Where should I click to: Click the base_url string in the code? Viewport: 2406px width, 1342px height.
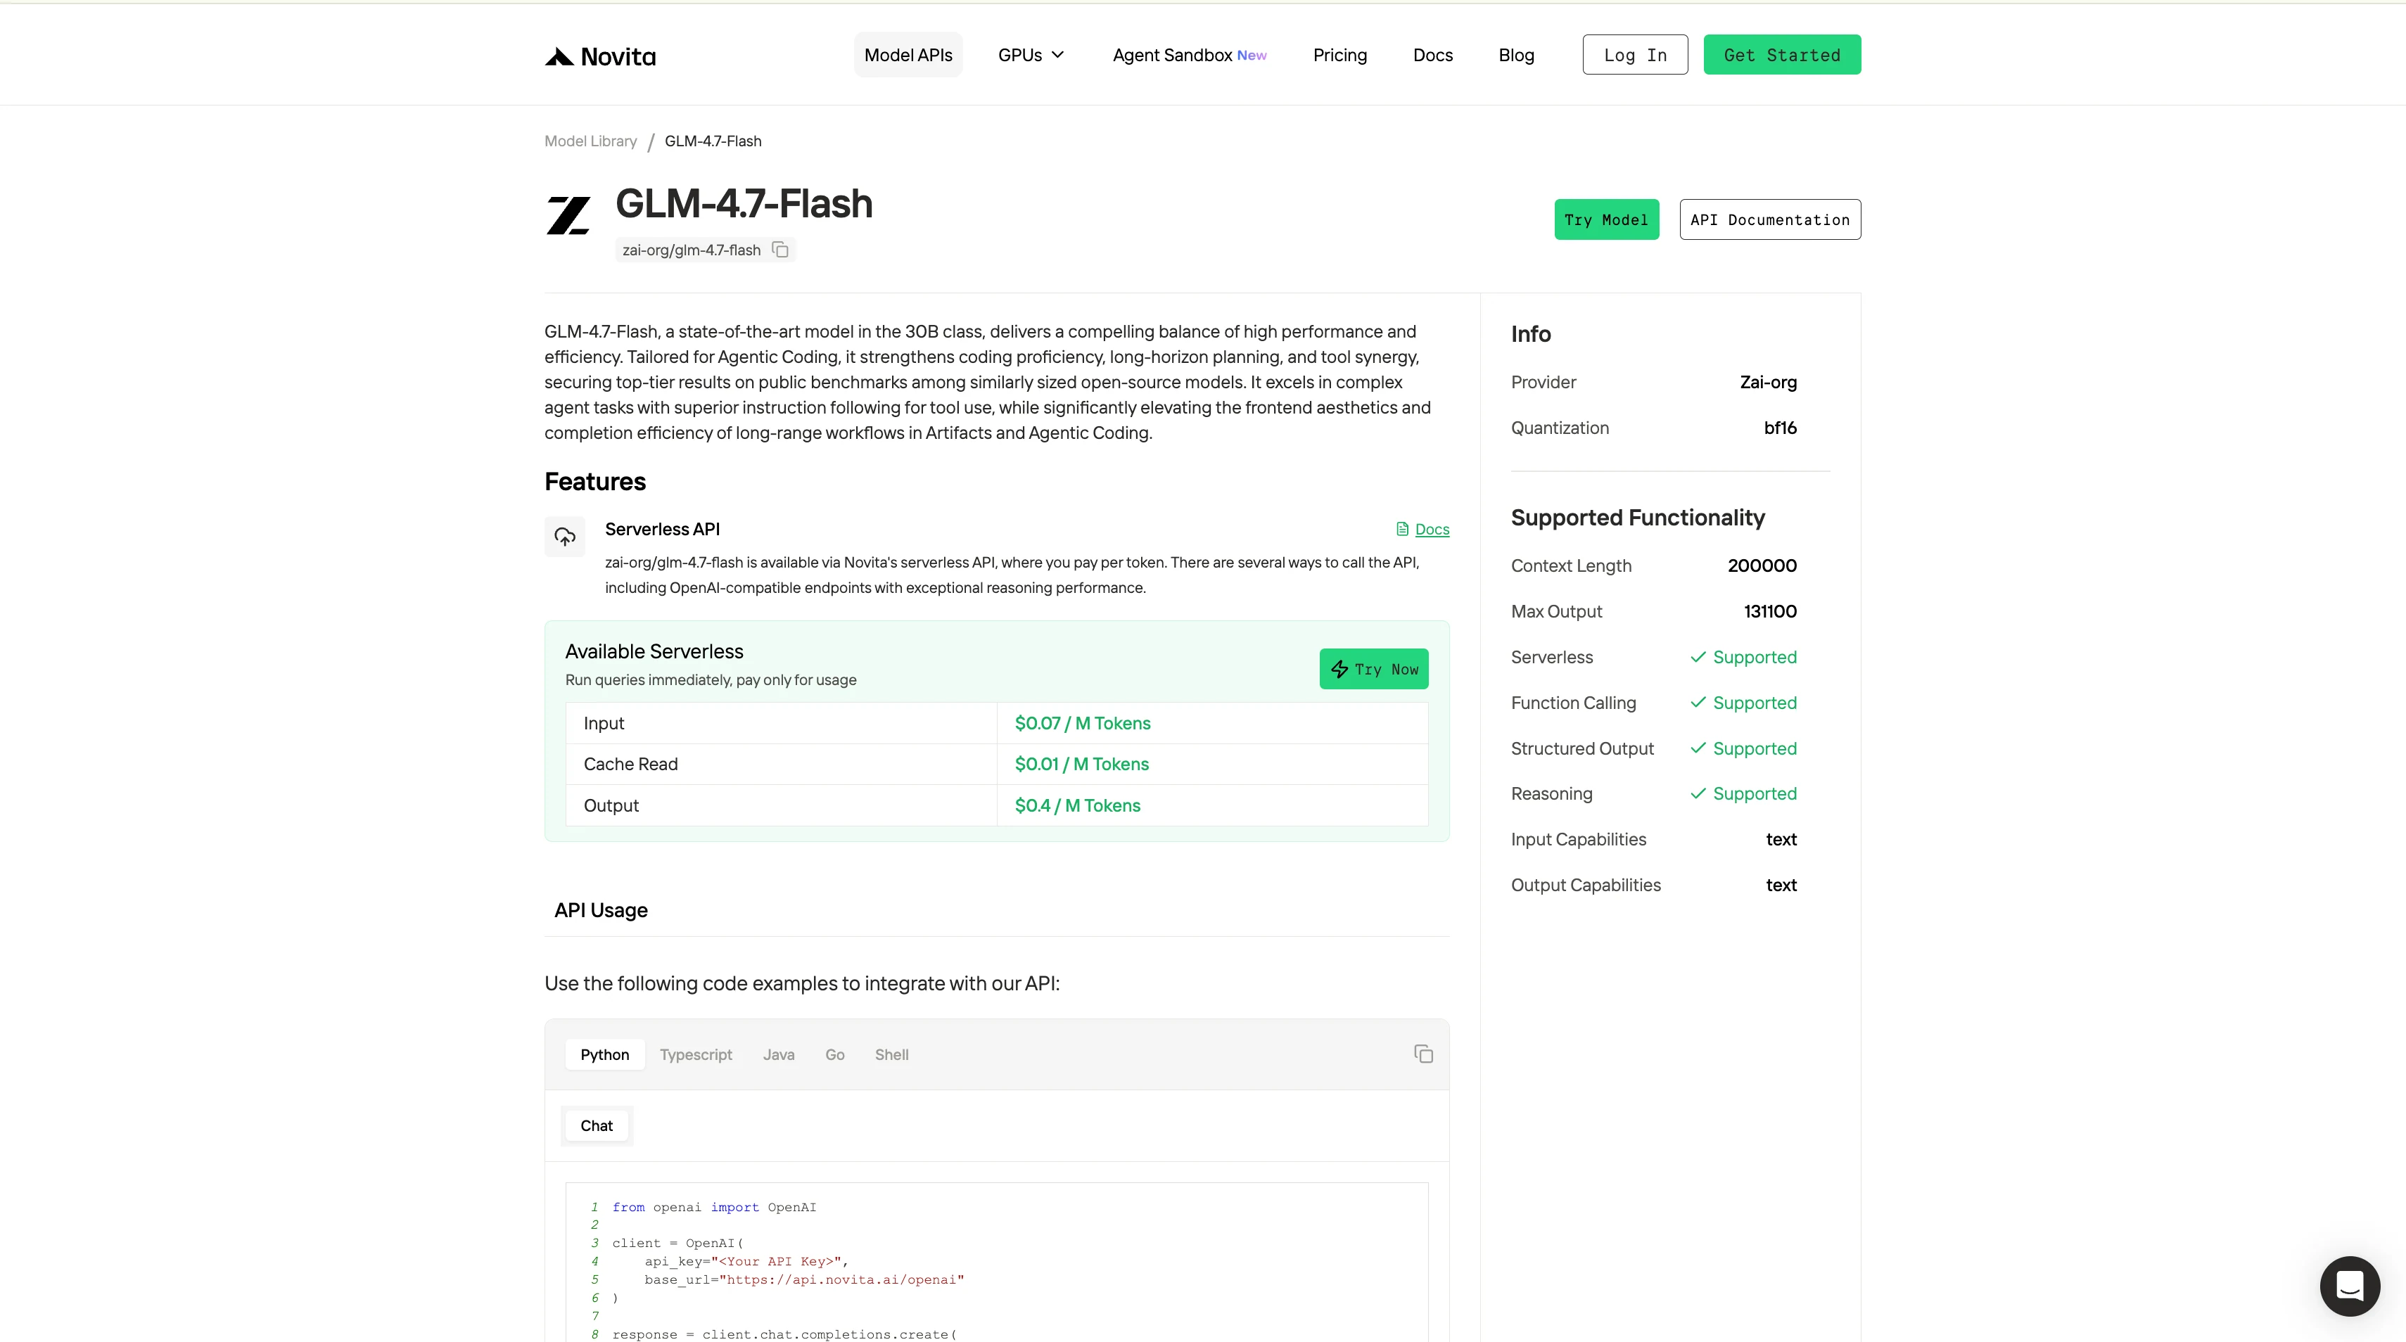click(x=841, y=1279)
